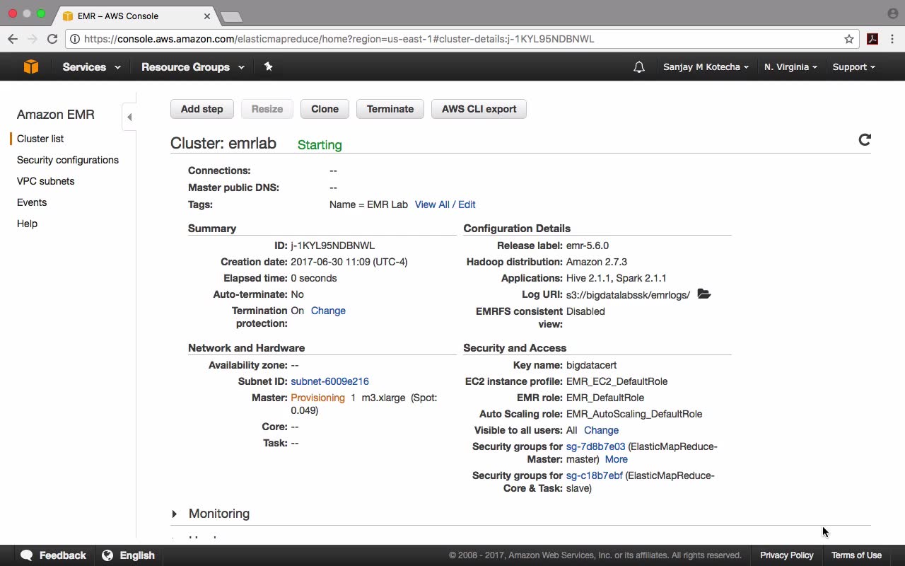Click the PDF extension icon in browser
This screenshot has width=905, height=566.
click(x=872, y=39)
